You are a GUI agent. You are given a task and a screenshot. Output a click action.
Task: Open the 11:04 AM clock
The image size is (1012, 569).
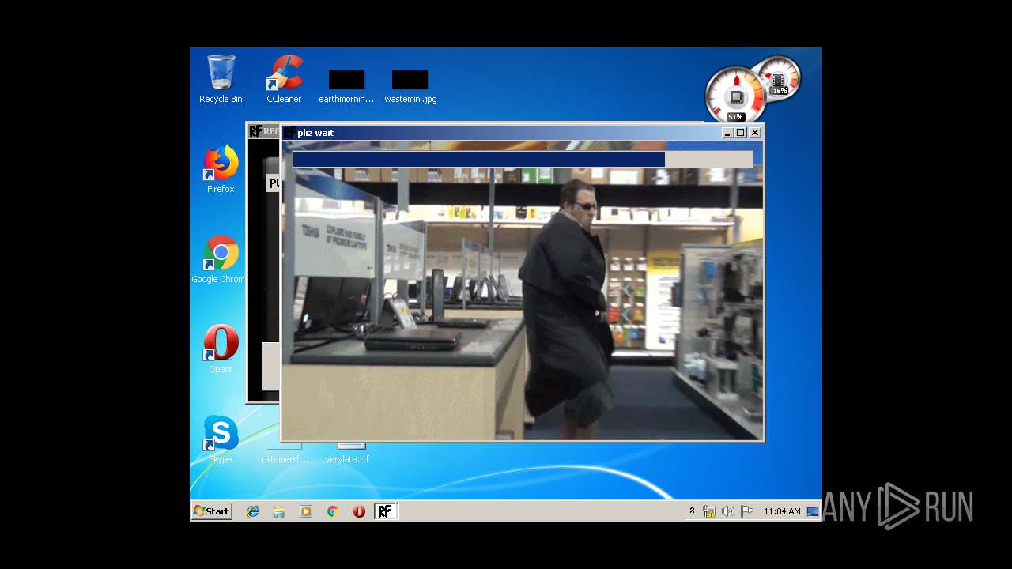[782, 511]
